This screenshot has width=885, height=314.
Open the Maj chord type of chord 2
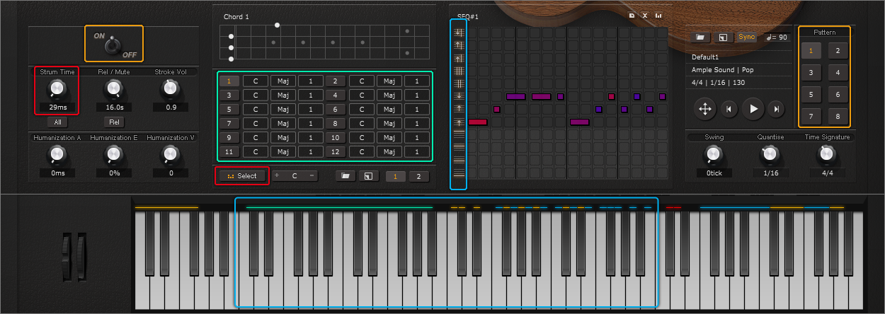(x=389, y=81)
